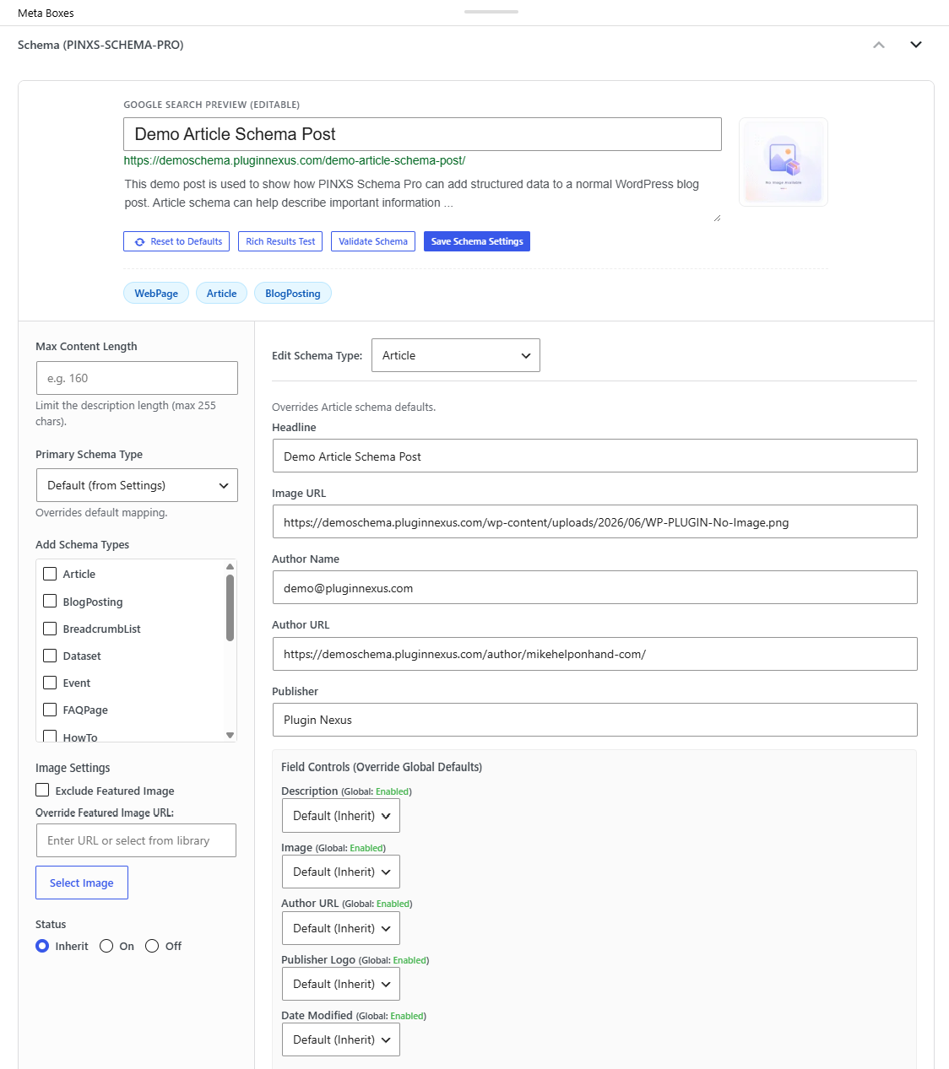Toggle Schema panel using the down chevron
The height and width of the screenshot is (1069, 949).
916,45
